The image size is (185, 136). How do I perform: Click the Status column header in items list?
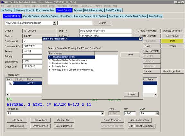point(34,79)
